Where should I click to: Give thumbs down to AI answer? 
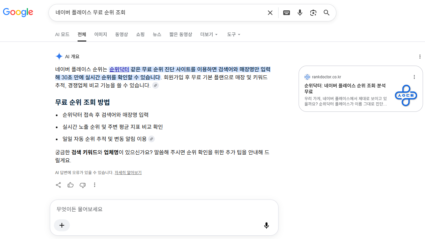pyautogui.click(x=83, y=185)
